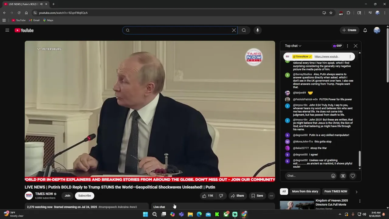This screenshot has width=389, height=219.
Task: Click @SurreyStudios username in chat
Action: [x=302, y=74]
